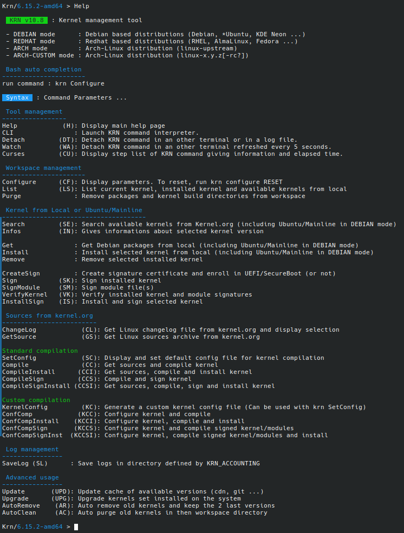Viewport: 404px width, 533px height.
Task: Click the green KRN v10.8 badge
Action: pyautogui.click(x=27, y=21)
